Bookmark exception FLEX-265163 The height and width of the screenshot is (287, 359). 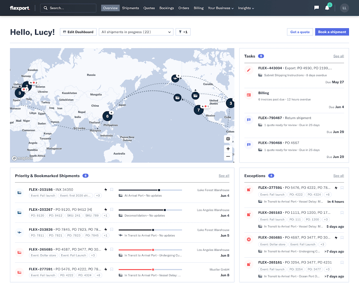342,213
